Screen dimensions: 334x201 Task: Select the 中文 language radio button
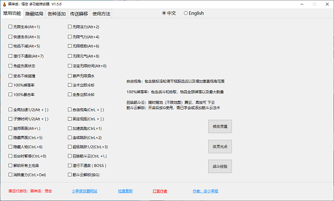pyautogui.click(x=169, y=13)
